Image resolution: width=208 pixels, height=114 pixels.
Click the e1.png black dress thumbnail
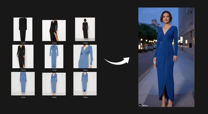pyautogui.click(x=23, y=29)
